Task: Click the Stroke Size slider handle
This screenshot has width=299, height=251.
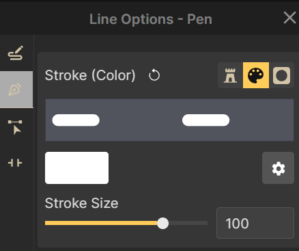Action: click(x=162, y=223)
